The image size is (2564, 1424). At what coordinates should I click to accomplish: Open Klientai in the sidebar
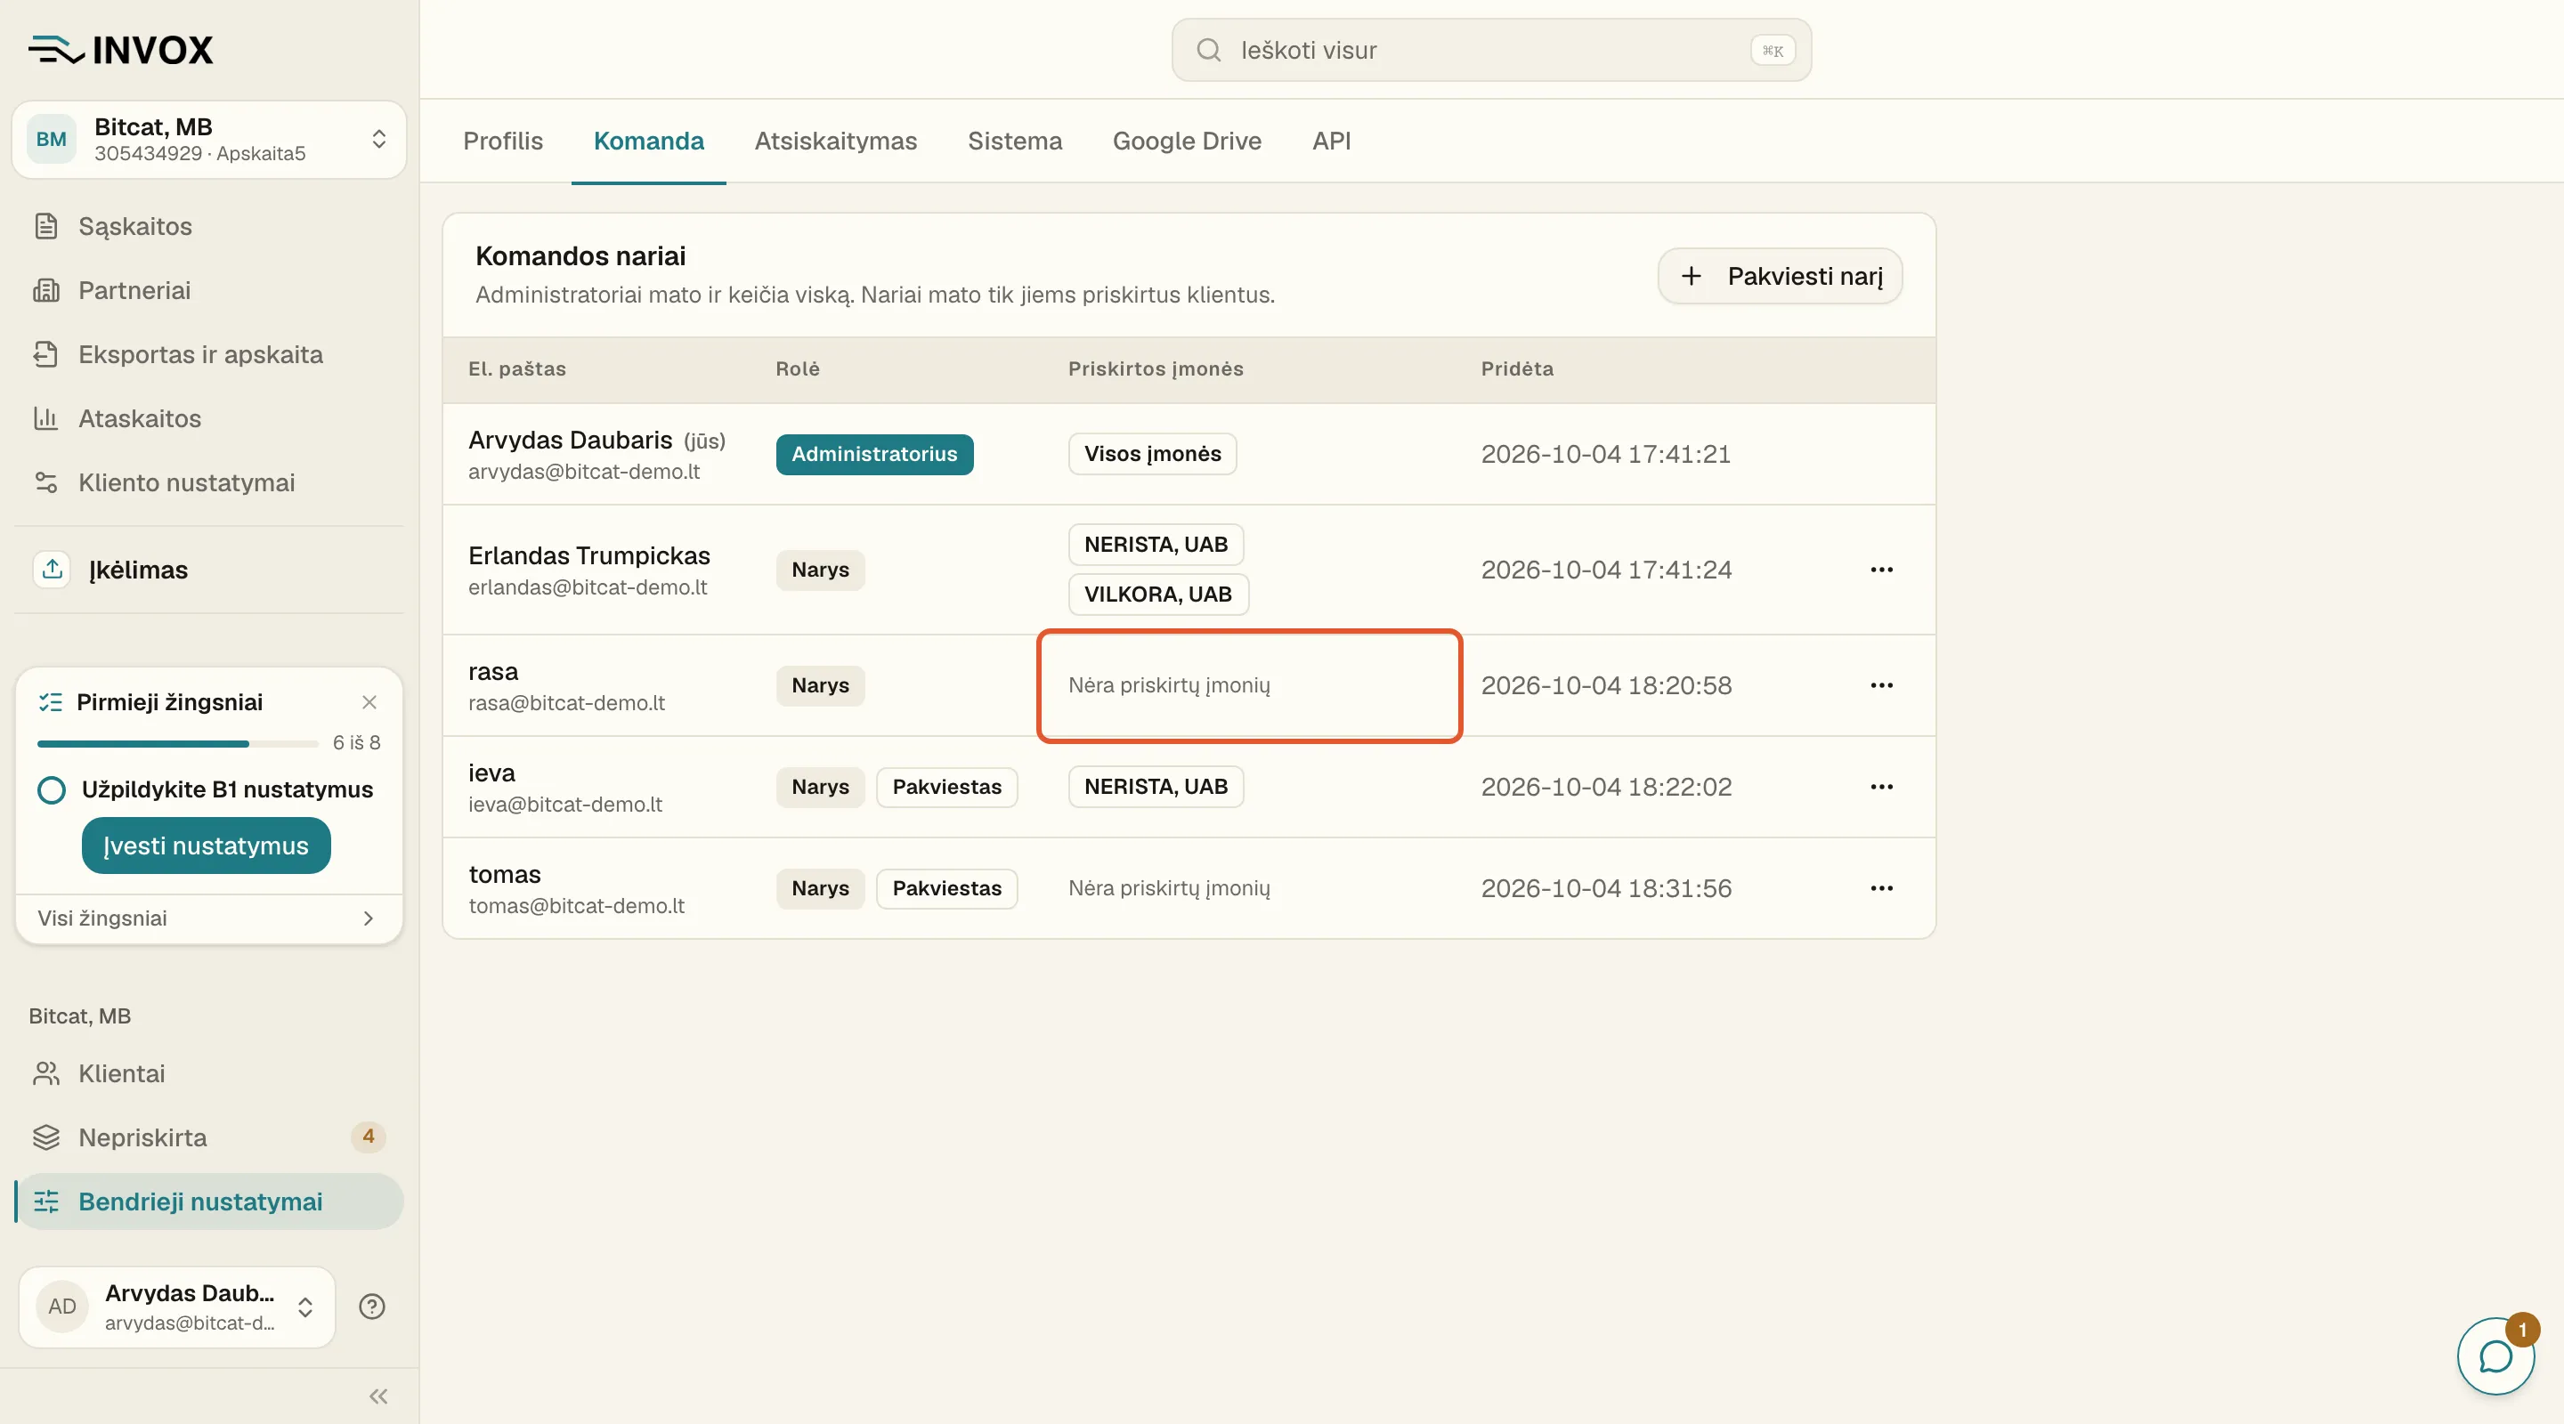[x=209, y=1073]
